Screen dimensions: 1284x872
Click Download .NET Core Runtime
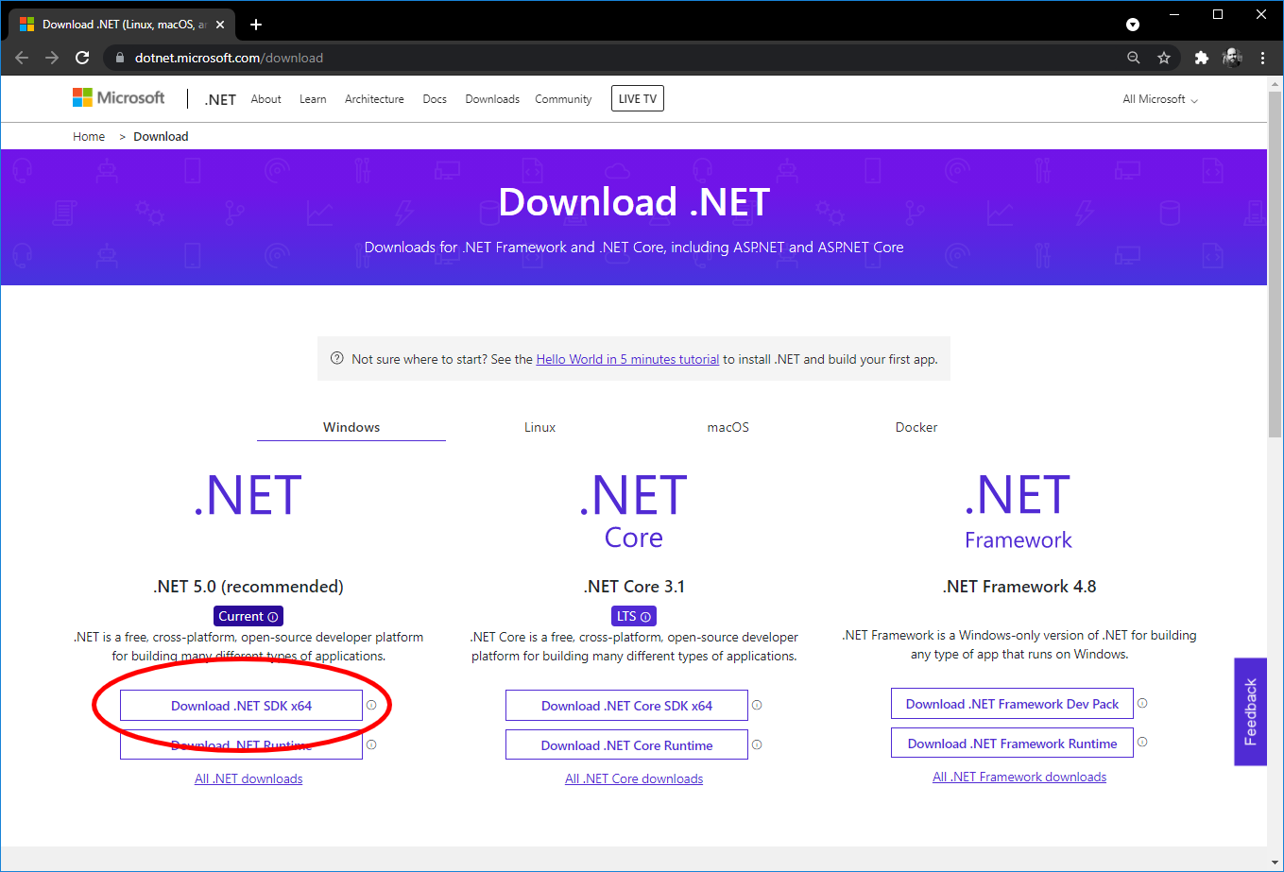626,745
